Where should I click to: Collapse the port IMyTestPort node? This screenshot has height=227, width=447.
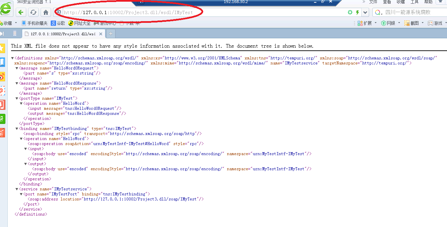click(21, 194)
